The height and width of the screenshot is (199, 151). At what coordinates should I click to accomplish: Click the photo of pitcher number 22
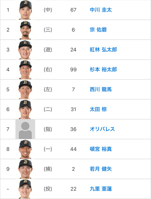25,189
